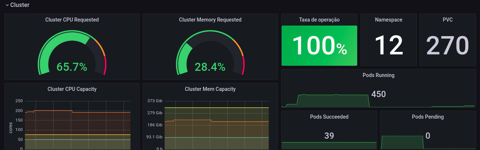Open the Namespace panel title menu

coord(389,20)
